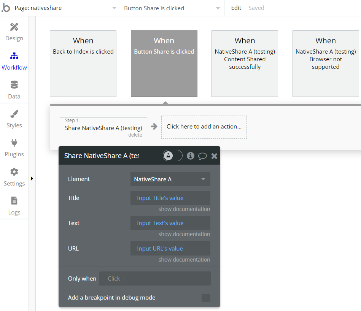
Task: Expand the sidebar collapse arrow
Action: tap(32, 178)
